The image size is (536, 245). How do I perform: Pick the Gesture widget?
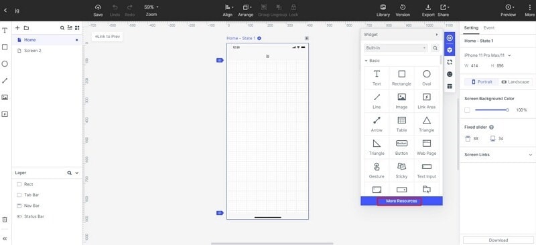[x=377, y=170]
